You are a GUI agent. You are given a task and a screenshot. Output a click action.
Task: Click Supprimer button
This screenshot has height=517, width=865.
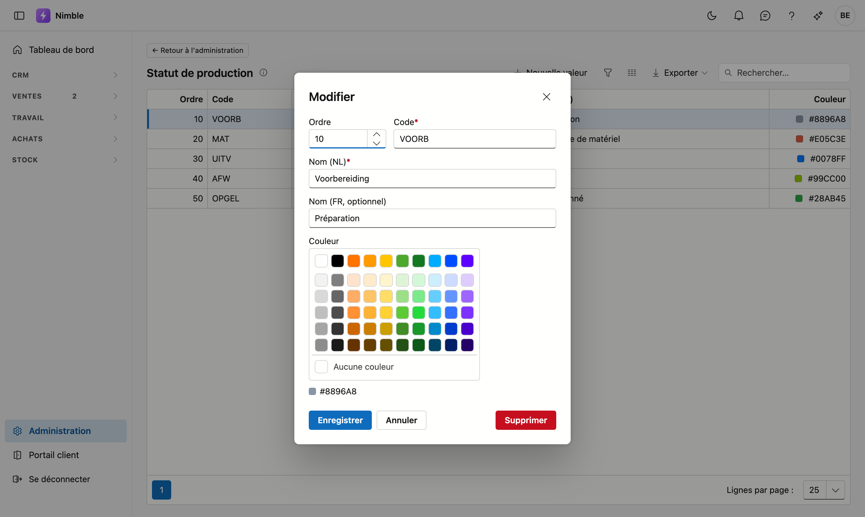pos(526,420)
